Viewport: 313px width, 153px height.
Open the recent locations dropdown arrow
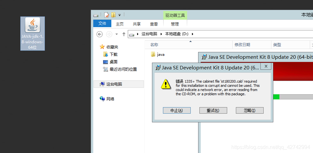tap(116, 34)
